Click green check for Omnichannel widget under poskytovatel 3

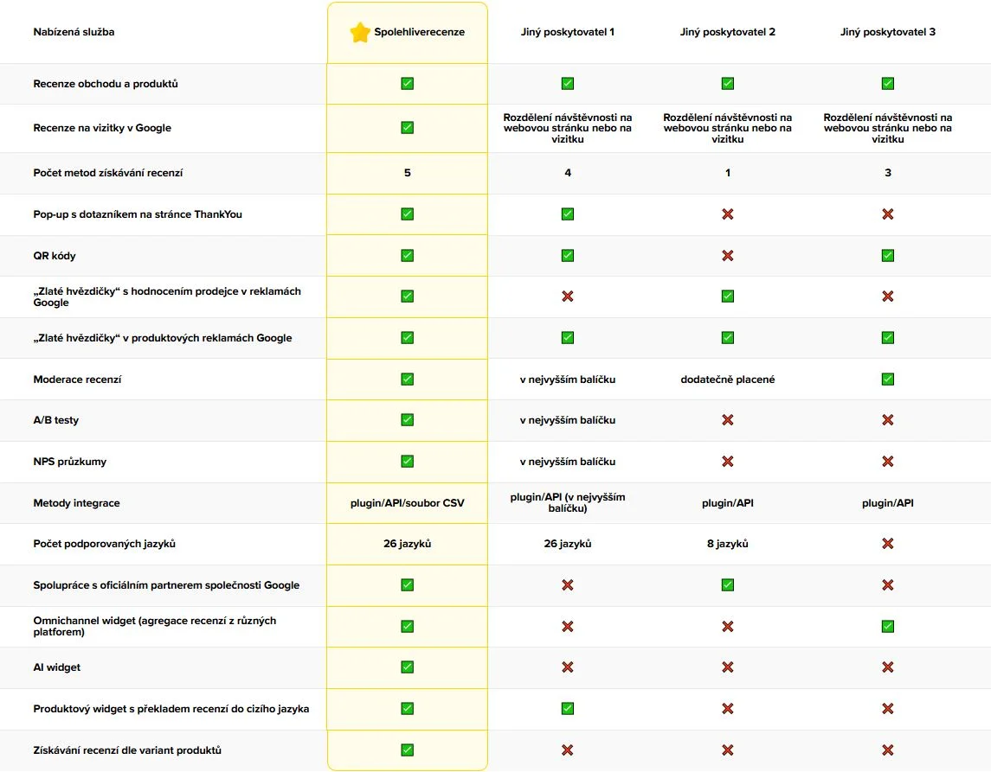tap(887, 626)
